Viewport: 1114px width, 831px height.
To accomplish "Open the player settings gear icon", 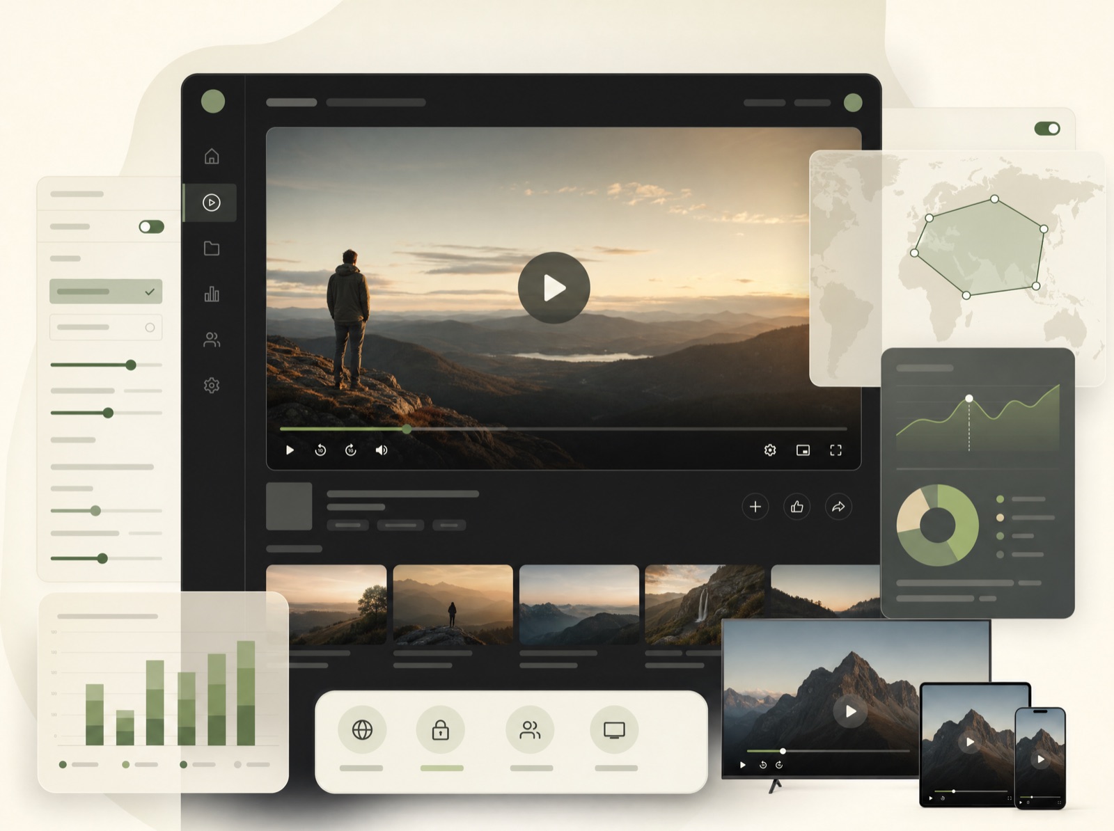I will (770, 450).
